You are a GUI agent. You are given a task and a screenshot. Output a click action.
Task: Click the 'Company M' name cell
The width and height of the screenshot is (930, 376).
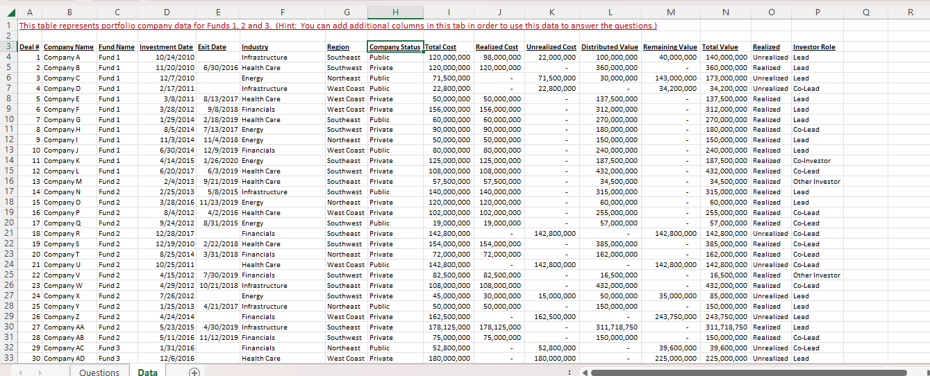tap(69, 182)
